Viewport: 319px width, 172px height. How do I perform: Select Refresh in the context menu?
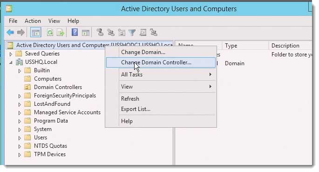pyautogui.click(x=161, y=99)
